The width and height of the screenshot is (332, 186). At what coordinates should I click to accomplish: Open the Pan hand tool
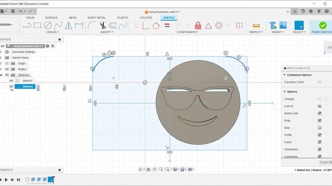[155, 169]
